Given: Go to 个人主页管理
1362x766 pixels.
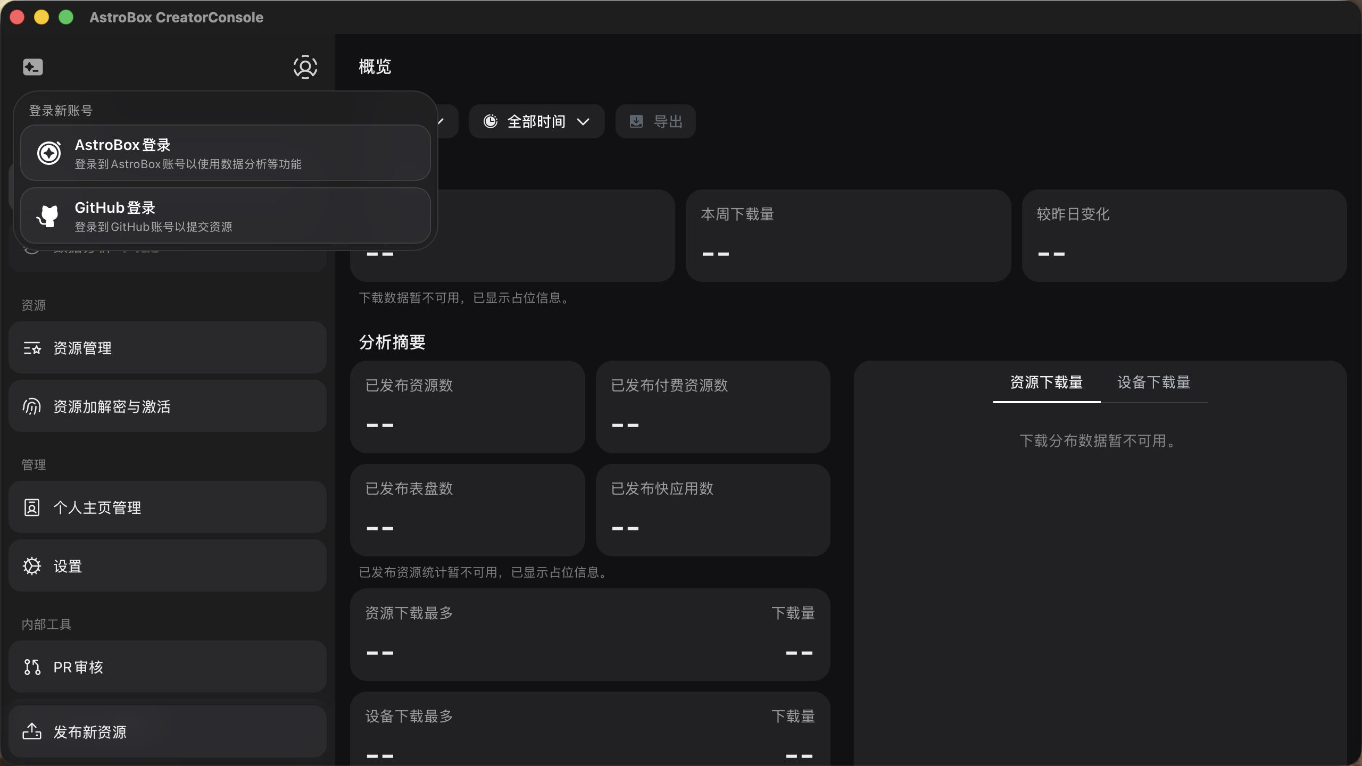Looking at the screenshot, I should (x=168, y=507).
